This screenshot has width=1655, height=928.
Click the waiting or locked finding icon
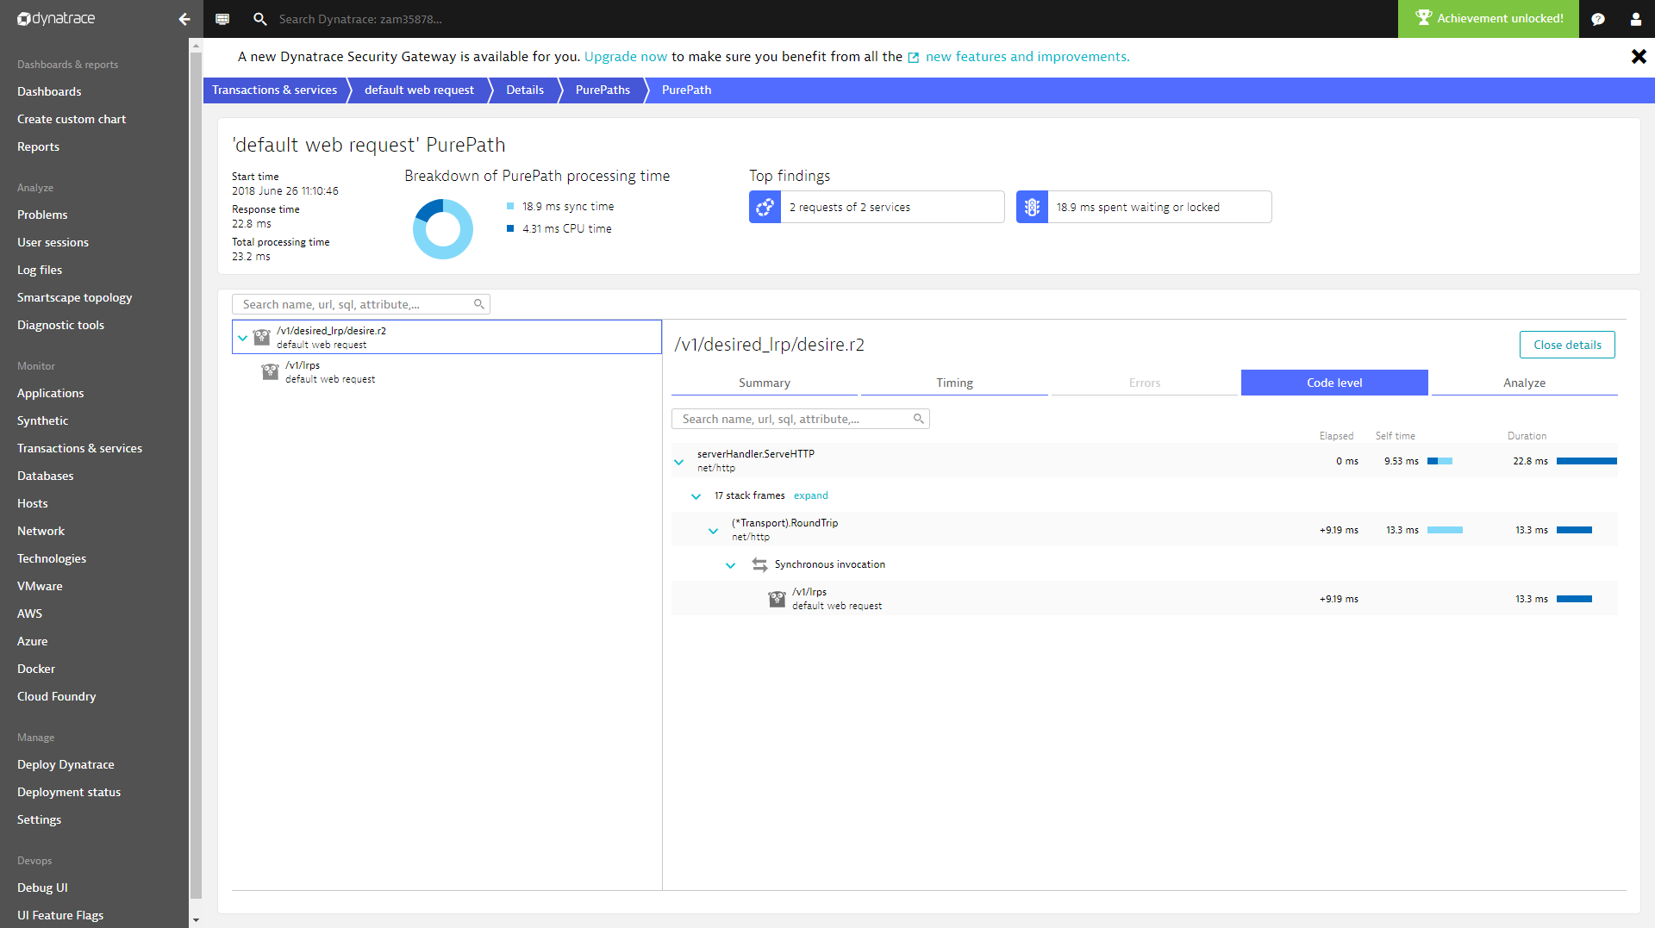point(1032,207)
